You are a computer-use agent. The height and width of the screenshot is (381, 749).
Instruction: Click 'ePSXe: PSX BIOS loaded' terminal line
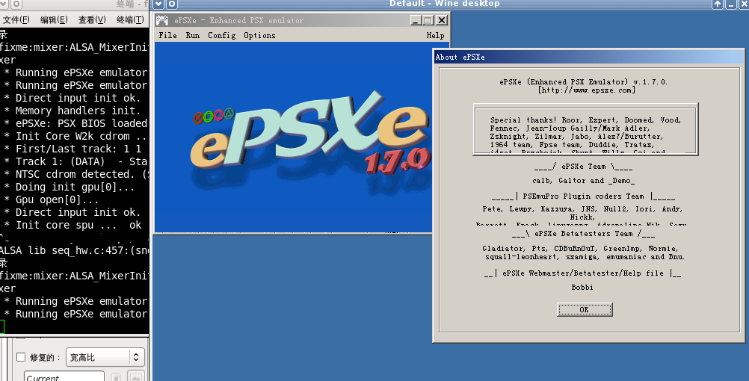point(75,123)
